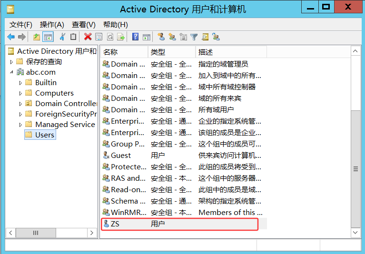Click the Schema group icon
The height and width of the screenshot is (254, 365).
pyautogui.click(x=106, y=201)
